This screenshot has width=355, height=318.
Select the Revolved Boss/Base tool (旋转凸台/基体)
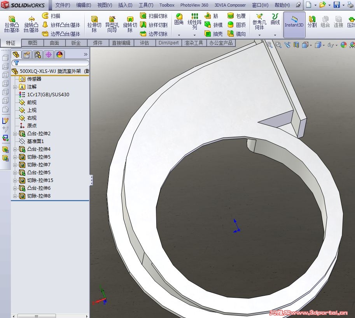click(x=31, y=24)
